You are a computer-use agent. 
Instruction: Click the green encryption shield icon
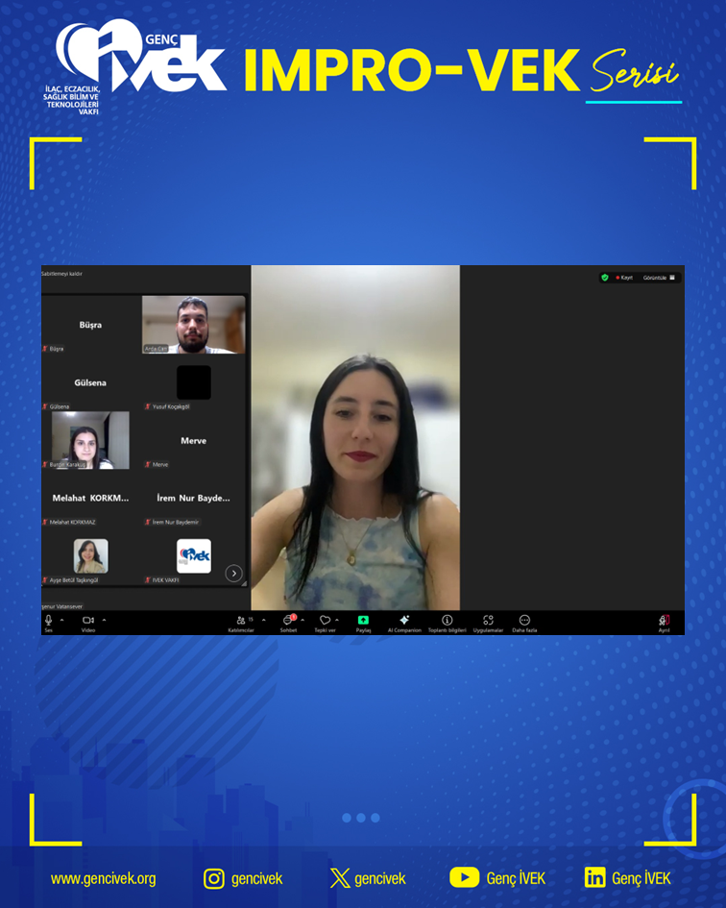[x=605, y=277]
